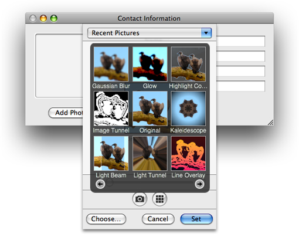Viewport: 299px width, 237px height.
Task: Open the Recent Pictures dropdown arrow
Action: point(206,33)
